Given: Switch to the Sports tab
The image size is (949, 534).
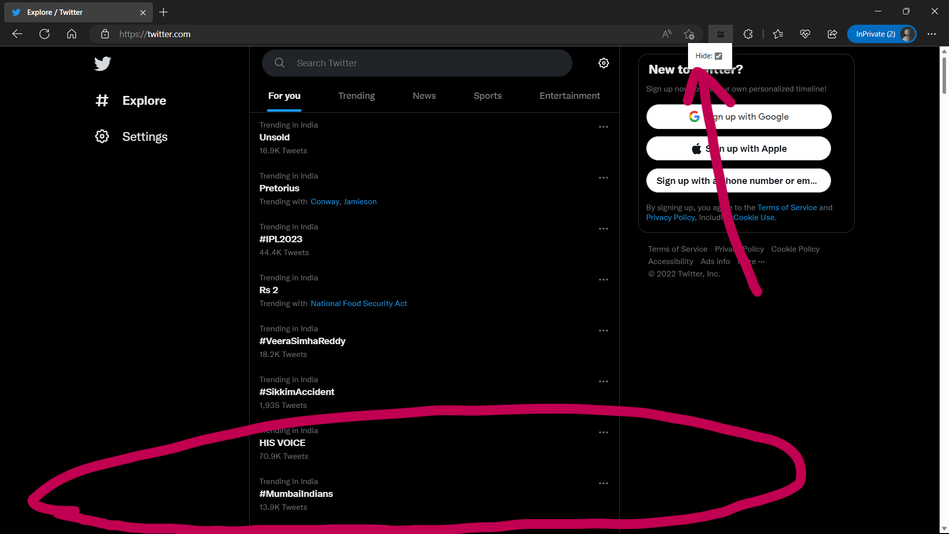Looking at the screenshot, I should pos(487,96).
